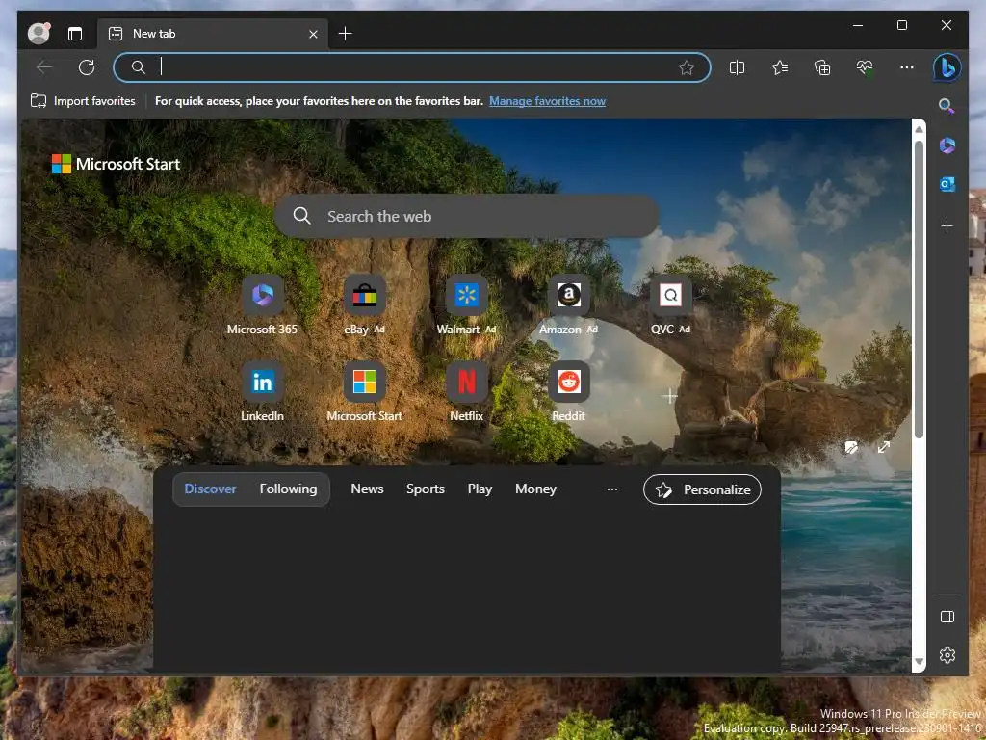Add a new quick link site

coord(670,396)
